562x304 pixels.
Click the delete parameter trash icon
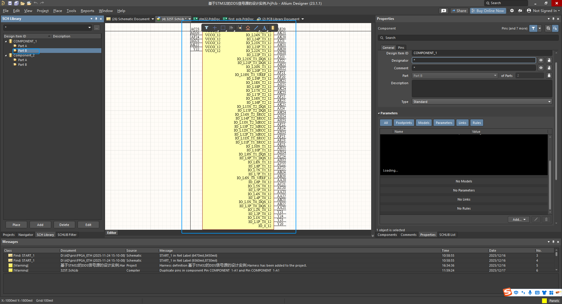click(546, 220)
